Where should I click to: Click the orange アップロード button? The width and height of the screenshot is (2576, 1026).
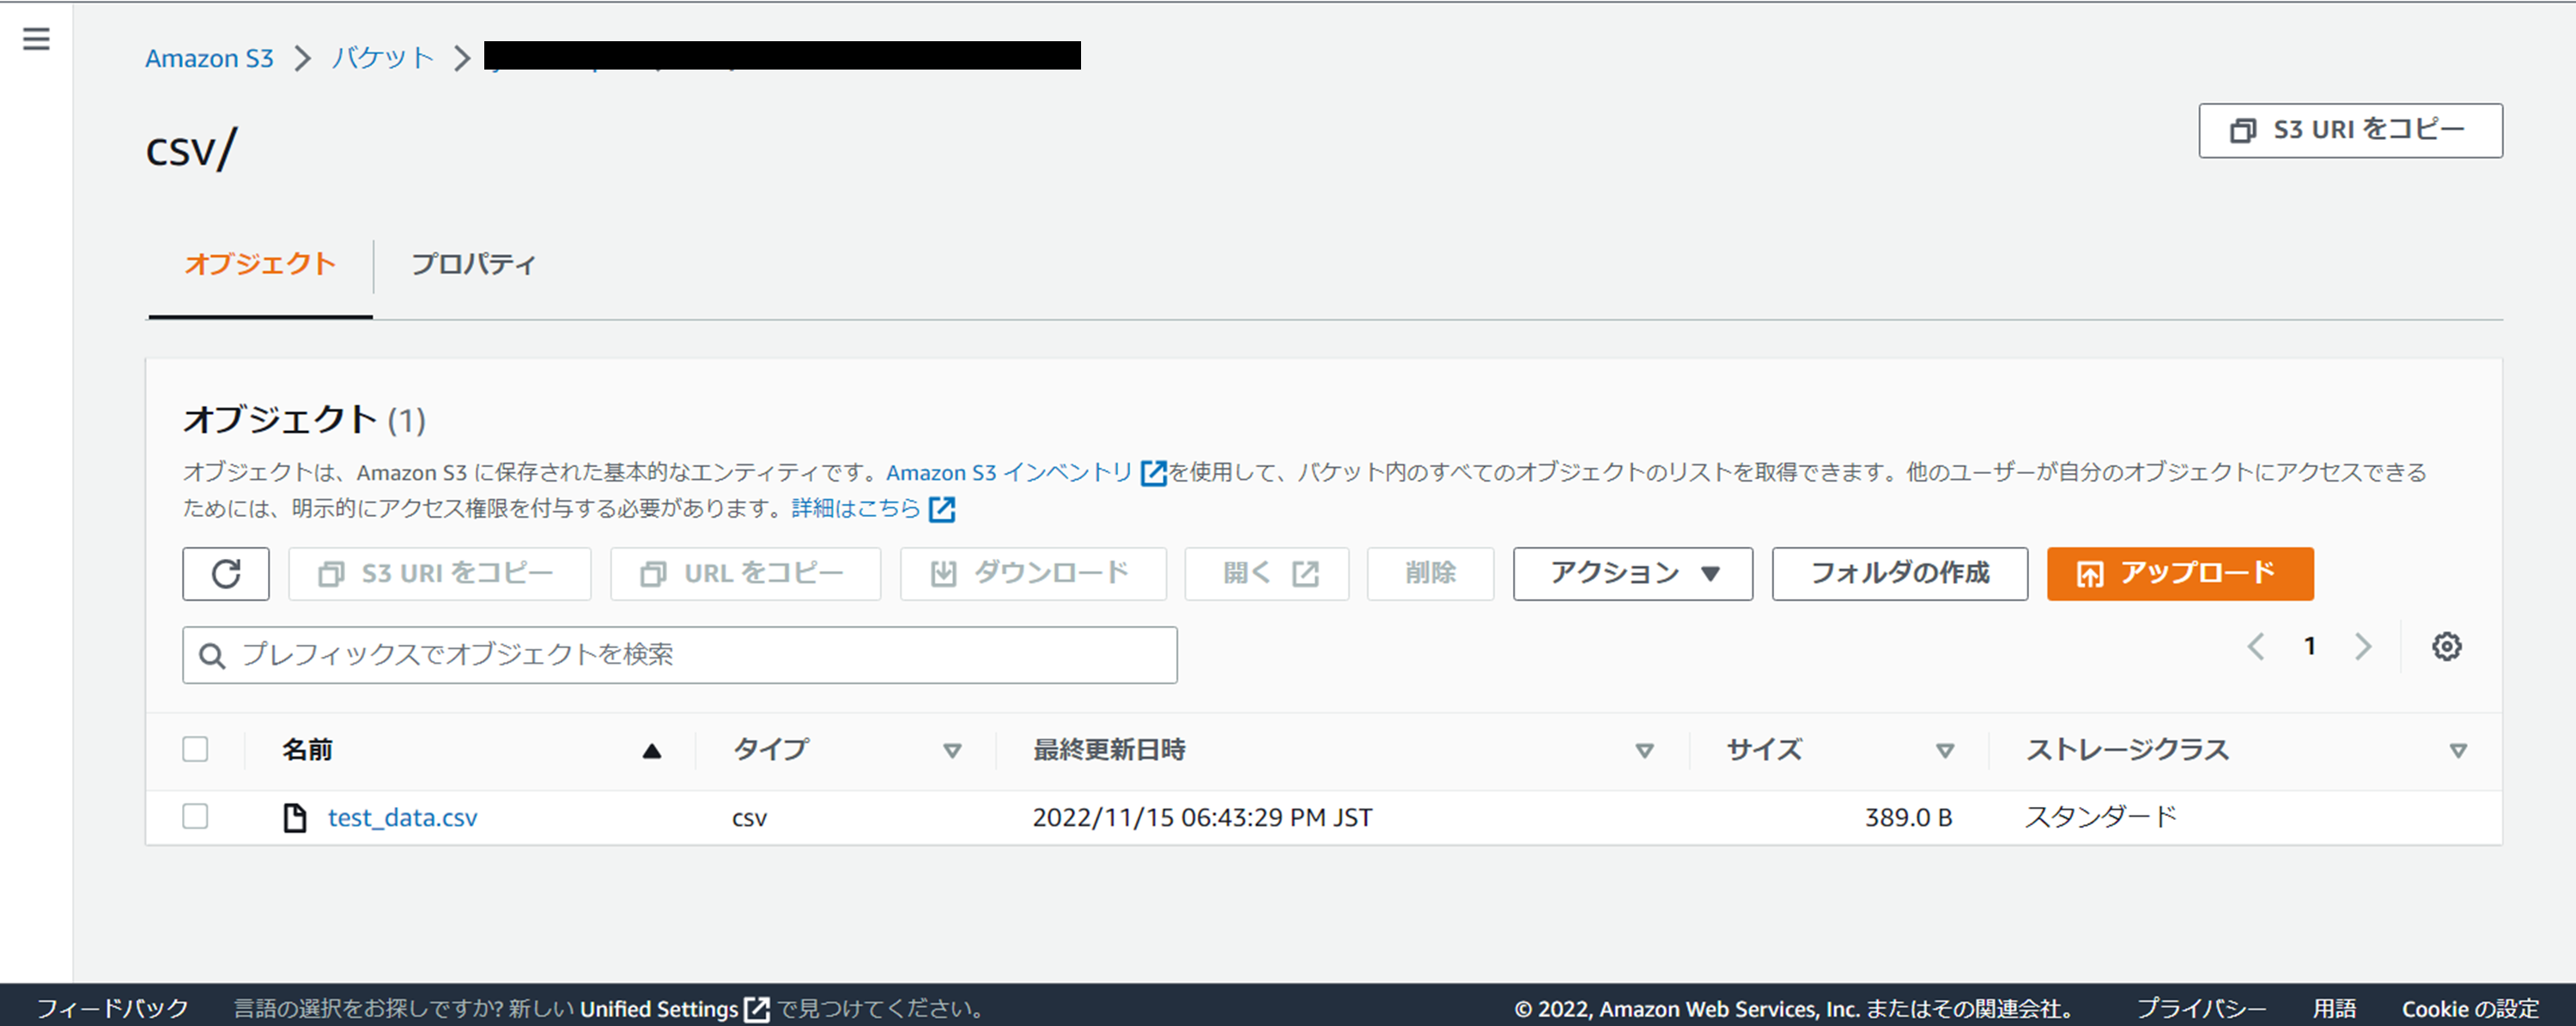point(2179,574)
